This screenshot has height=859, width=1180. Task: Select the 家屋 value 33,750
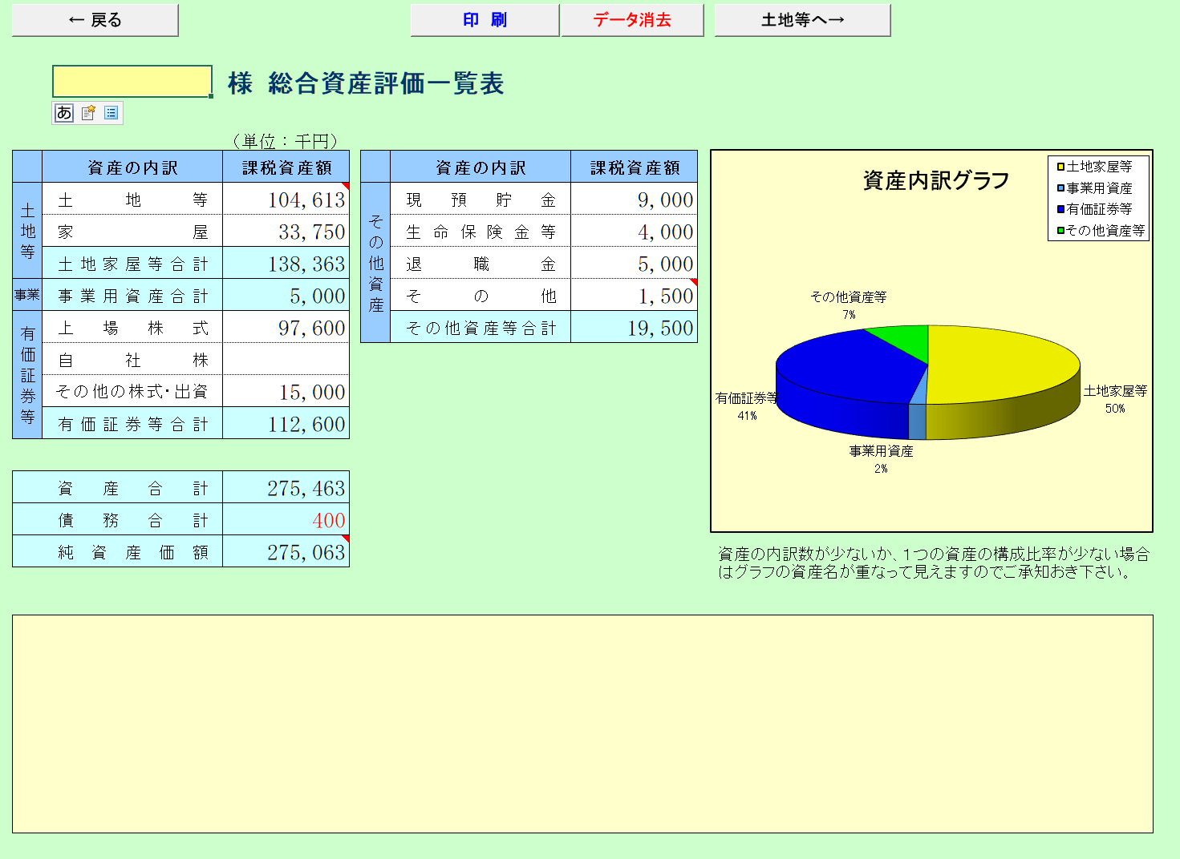pos(286,231)
